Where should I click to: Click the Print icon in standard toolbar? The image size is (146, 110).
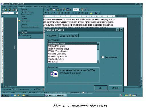14,10
